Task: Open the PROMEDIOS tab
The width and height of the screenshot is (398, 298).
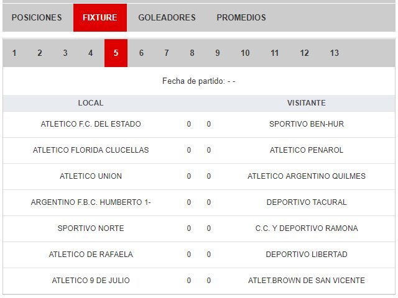Action: pos(241,17)
